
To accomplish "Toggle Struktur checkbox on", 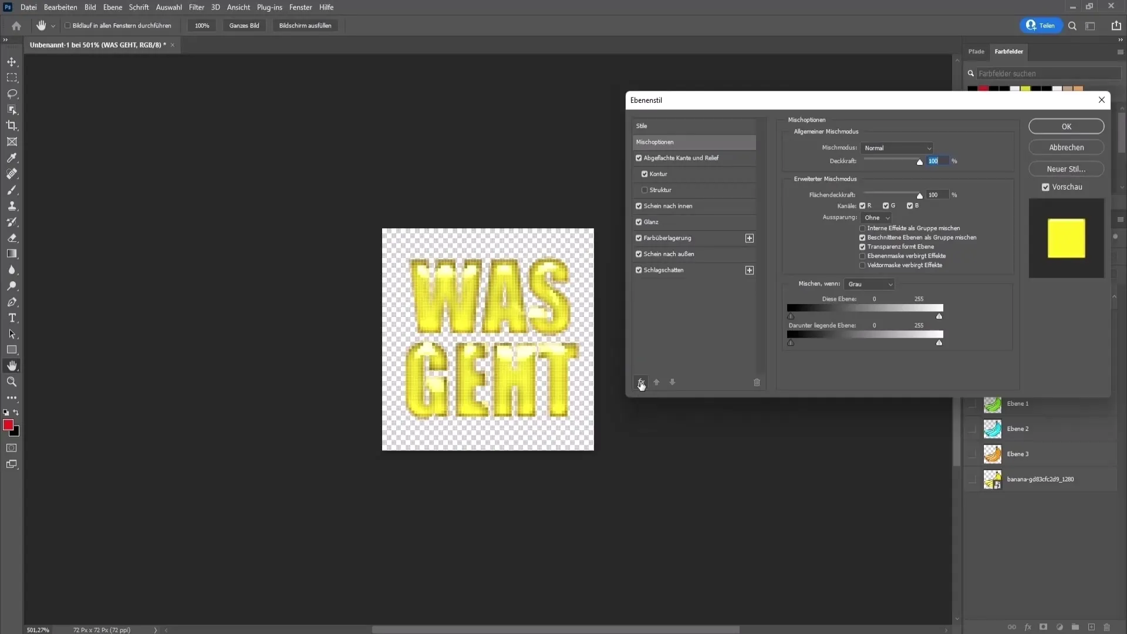I will coord(645,190).
